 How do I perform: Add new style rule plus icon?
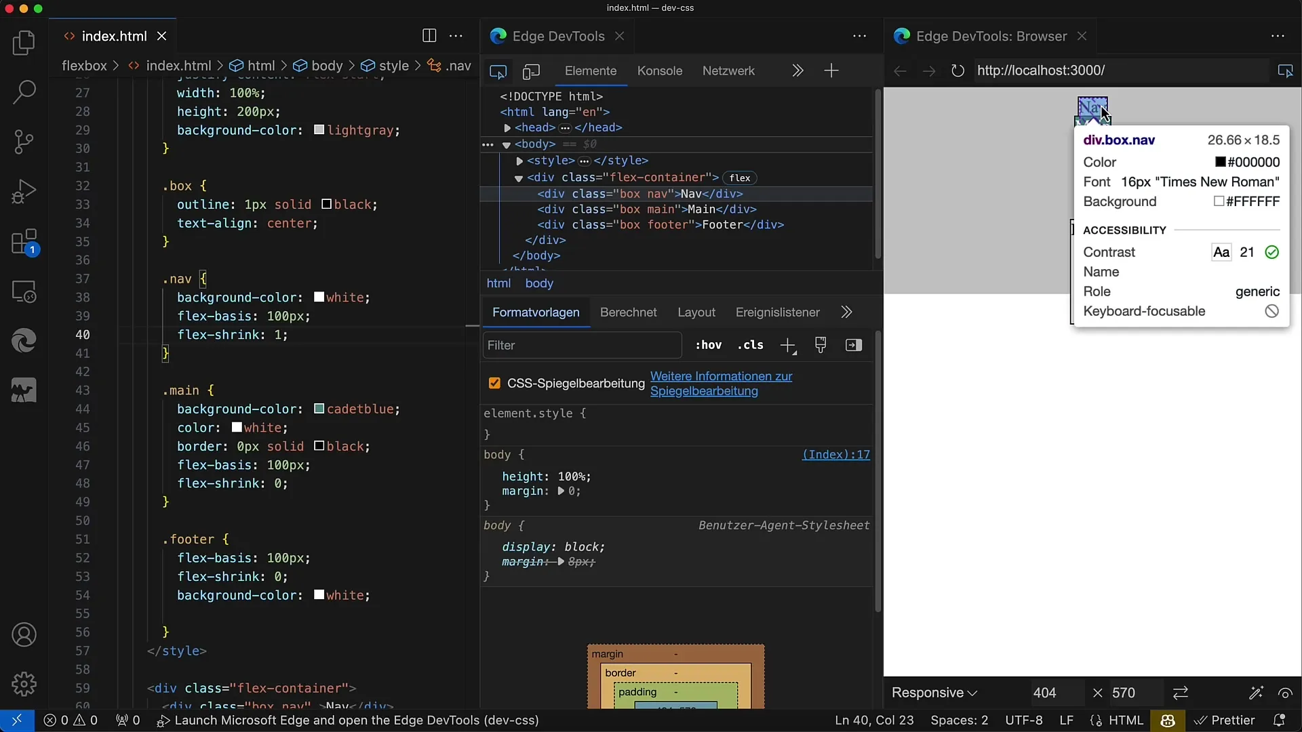[788, 346]
